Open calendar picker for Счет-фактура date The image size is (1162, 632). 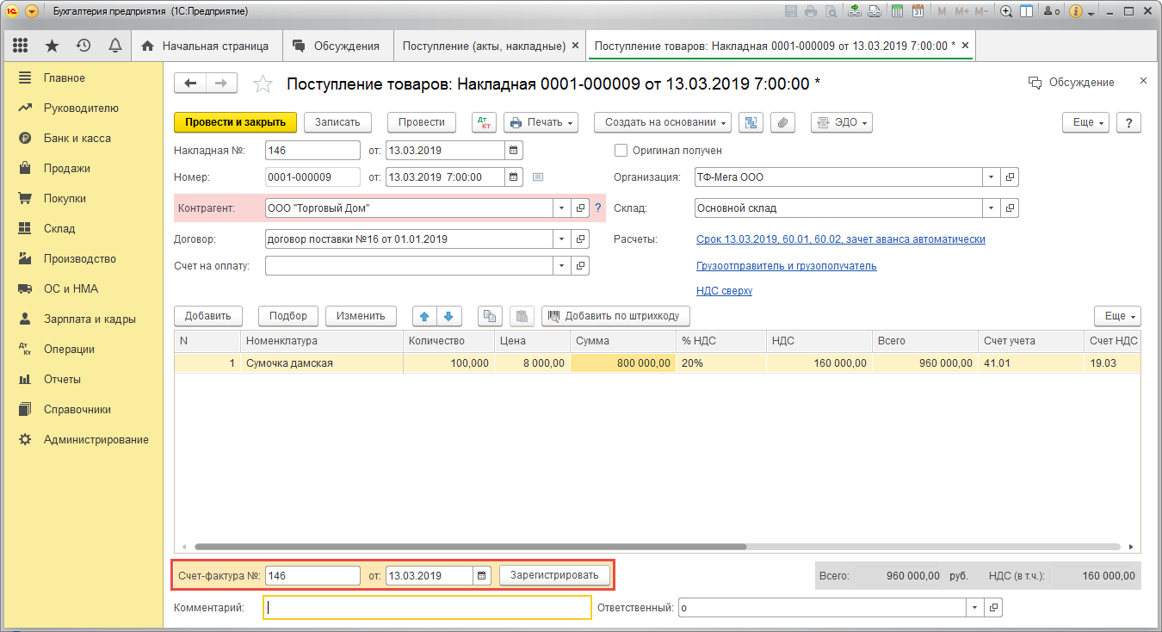pos(482,575)
